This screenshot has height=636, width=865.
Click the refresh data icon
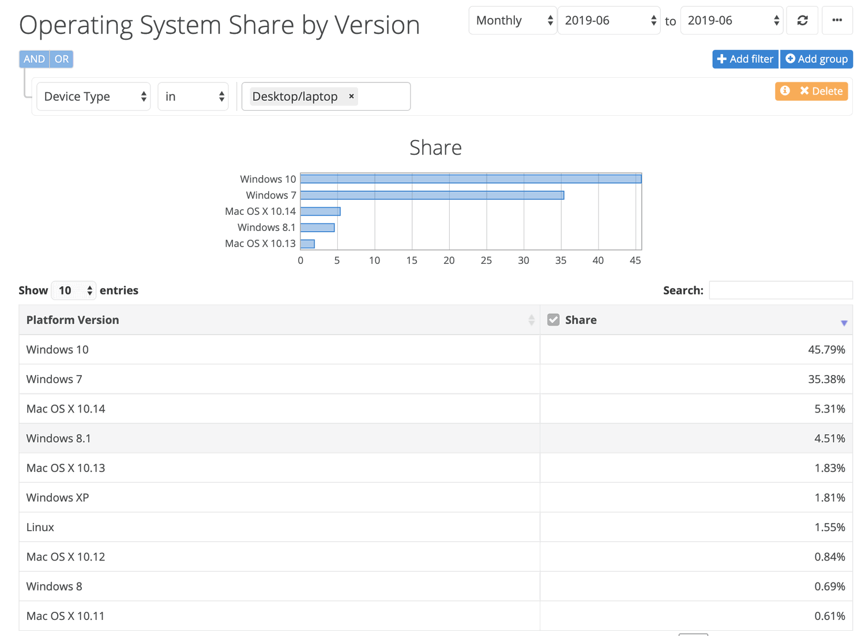coord(802,20)
